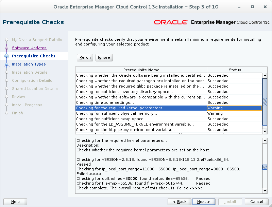Proceed with the Next button
The height and width of the screenshot is (207, 272).
pos(204,202)
